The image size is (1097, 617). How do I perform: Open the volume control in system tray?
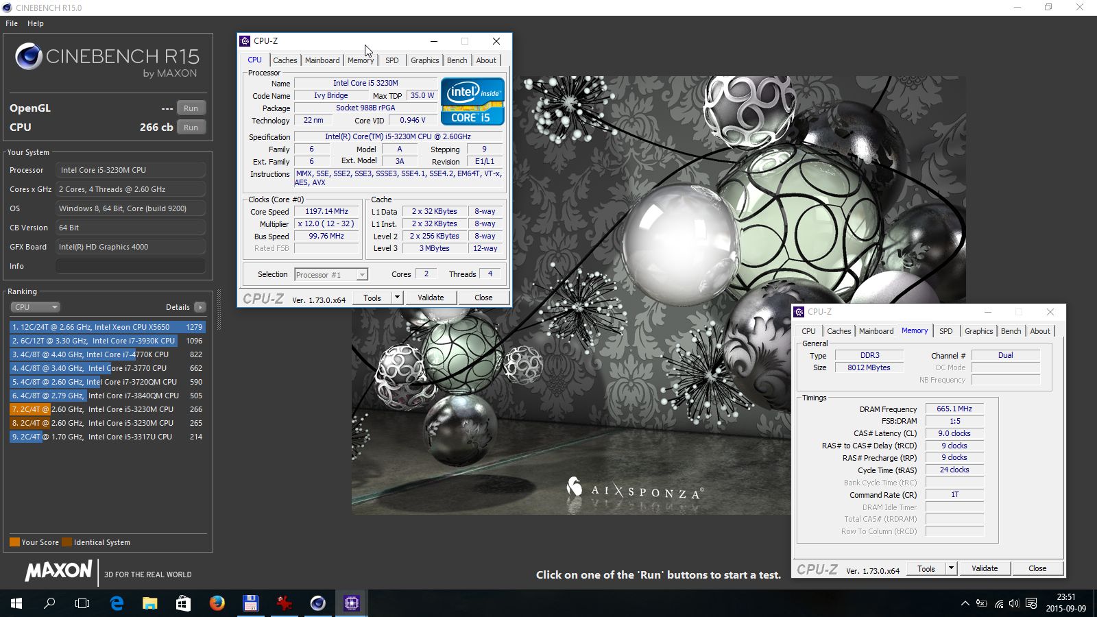(1014, 603)
